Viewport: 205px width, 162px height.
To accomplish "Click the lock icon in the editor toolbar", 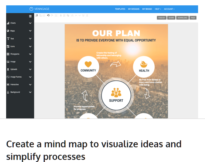I will [x=61, y=16].
